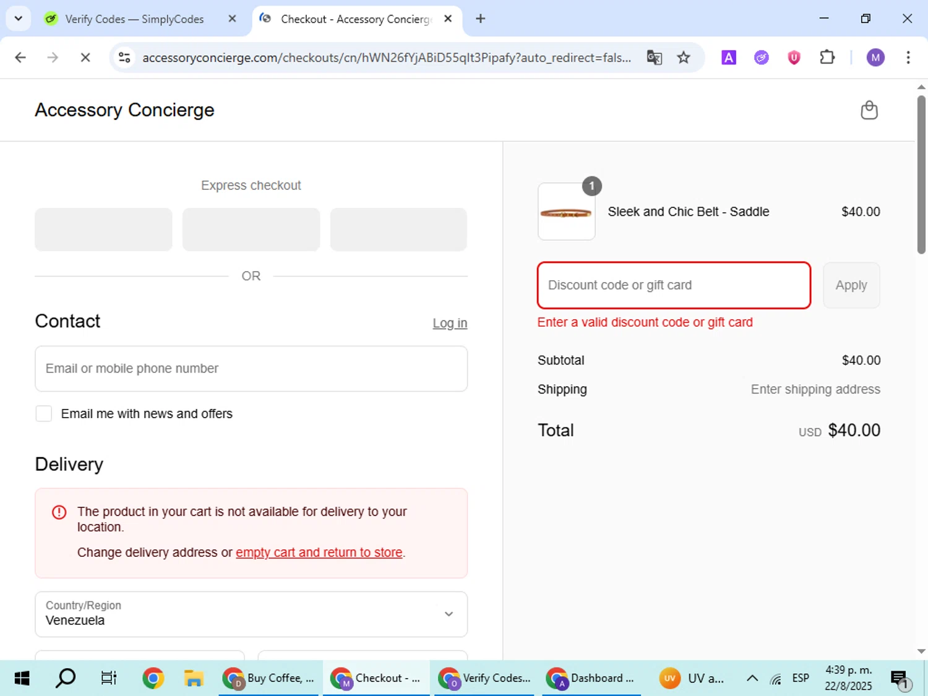
Task: Click the third express checkout button placeholder
Action: coord(398,230)
